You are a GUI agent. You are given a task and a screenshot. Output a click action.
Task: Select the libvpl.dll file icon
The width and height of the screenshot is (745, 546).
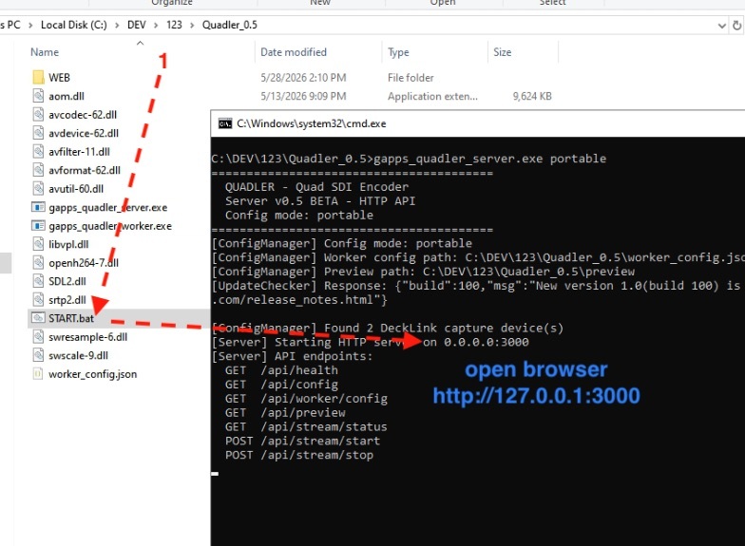point(38,244)
